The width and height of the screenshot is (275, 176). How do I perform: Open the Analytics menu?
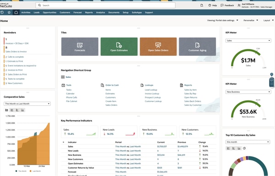[x=100, y=12]
